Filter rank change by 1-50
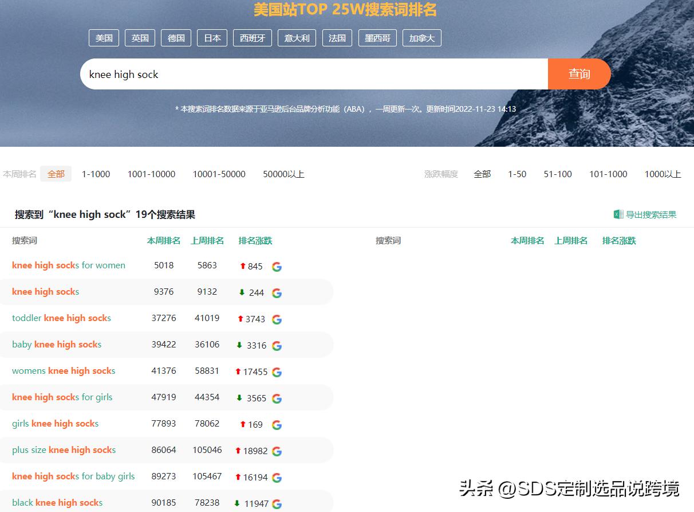 516,174
